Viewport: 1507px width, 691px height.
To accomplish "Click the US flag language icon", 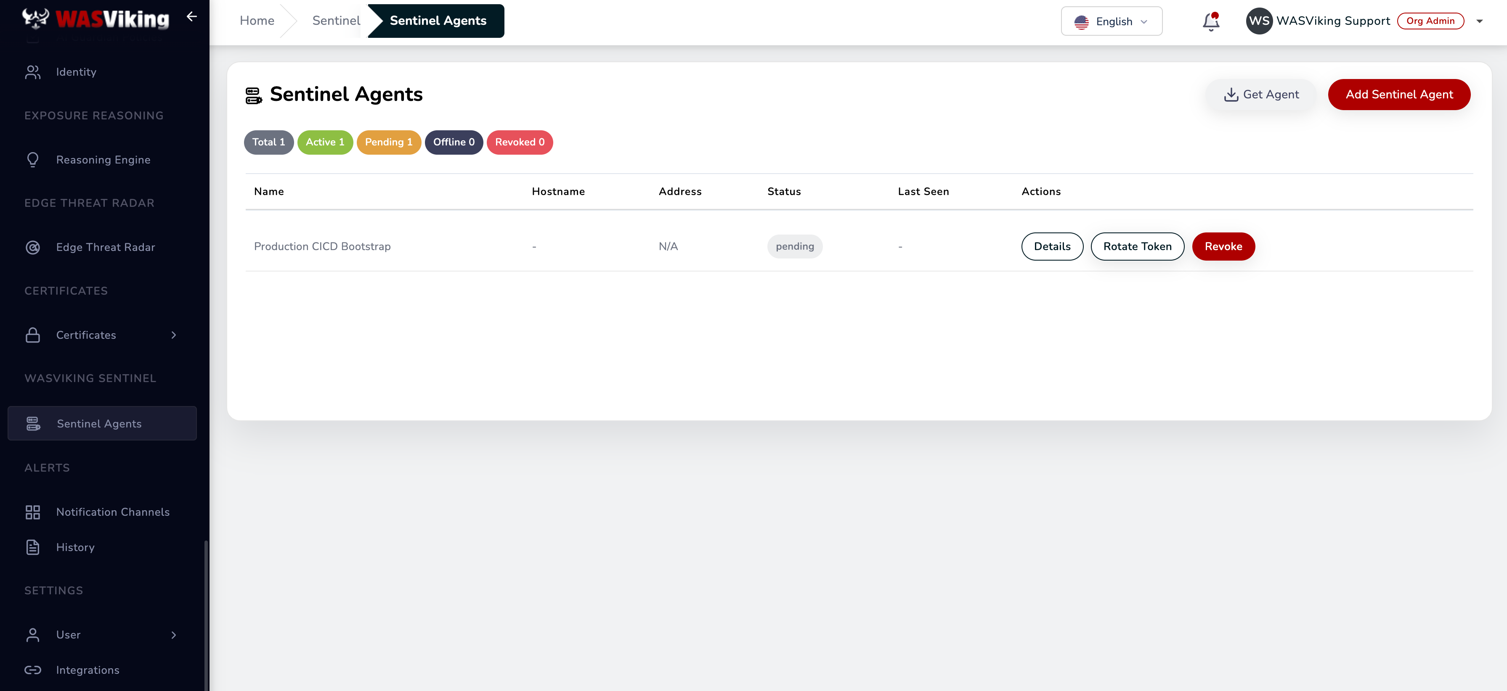I will point(1081,21).
